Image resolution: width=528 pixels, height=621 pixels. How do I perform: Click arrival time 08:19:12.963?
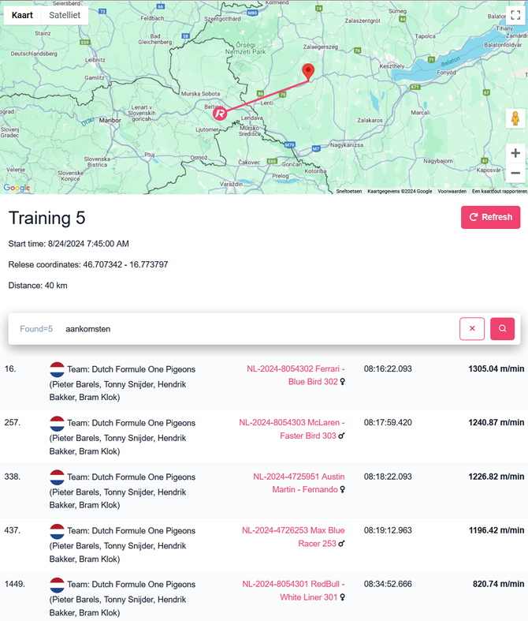pyautogui.click(x=388, y=530)
